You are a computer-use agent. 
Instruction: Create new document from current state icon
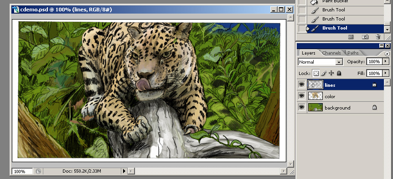click(x=351, y=37)
